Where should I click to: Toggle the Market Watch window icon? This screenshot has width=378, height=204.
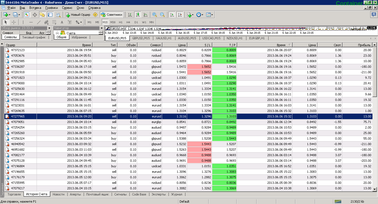[27, 15]
